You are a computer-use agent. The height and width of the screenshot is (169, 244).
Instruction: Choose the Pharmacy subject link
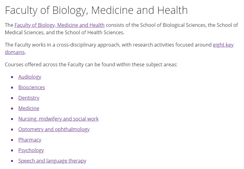[x=30, y=140]
